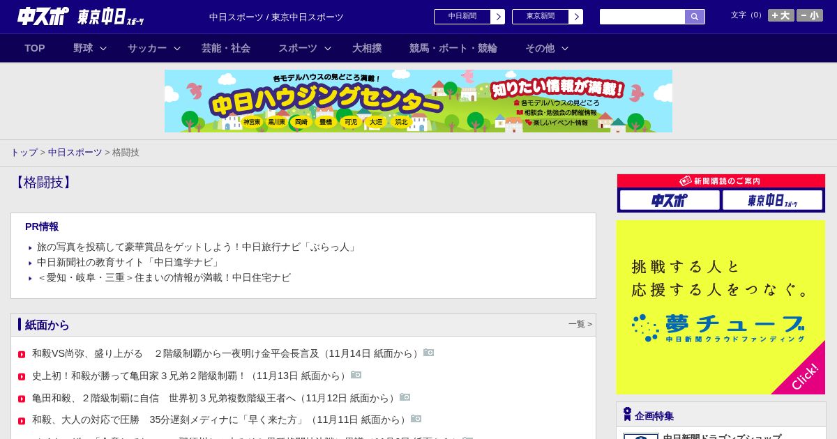Click photo icon on 和毅、大人の対応で圧勝 article
Image resolution: width=837 pixels, height=439 pixels.
tap(416, 419)
